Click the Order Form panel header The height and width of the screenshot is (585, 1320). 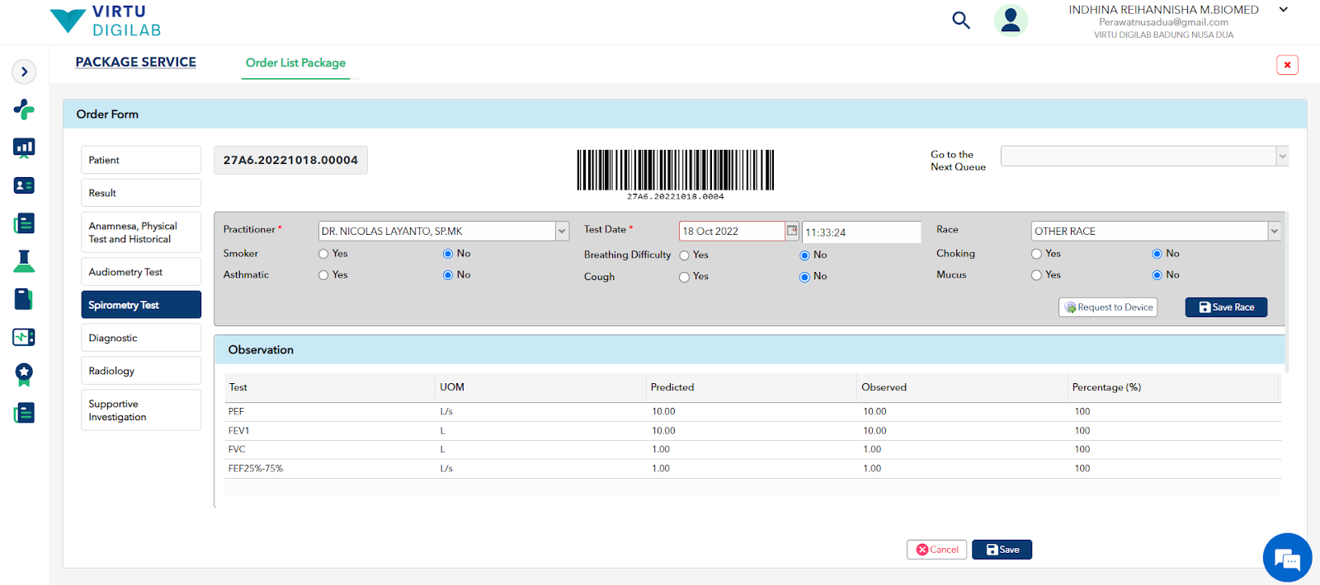coord(685,115)
